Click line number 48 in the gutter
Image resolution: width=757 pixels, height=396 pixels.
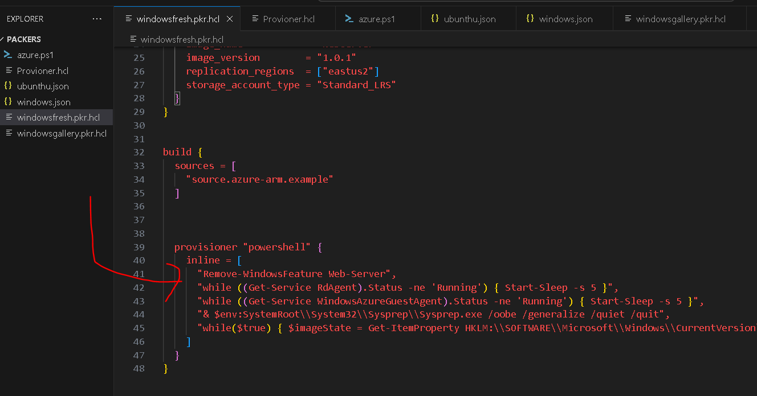[139, 369]
